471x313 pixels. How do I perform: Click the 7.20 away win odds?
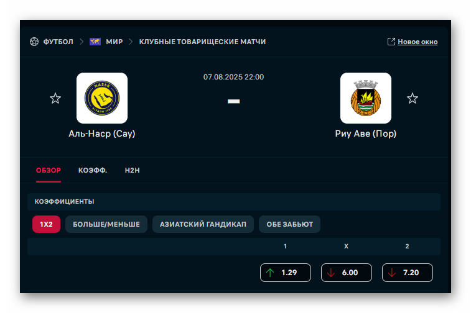pyautogui.click(x=408, y=273)
